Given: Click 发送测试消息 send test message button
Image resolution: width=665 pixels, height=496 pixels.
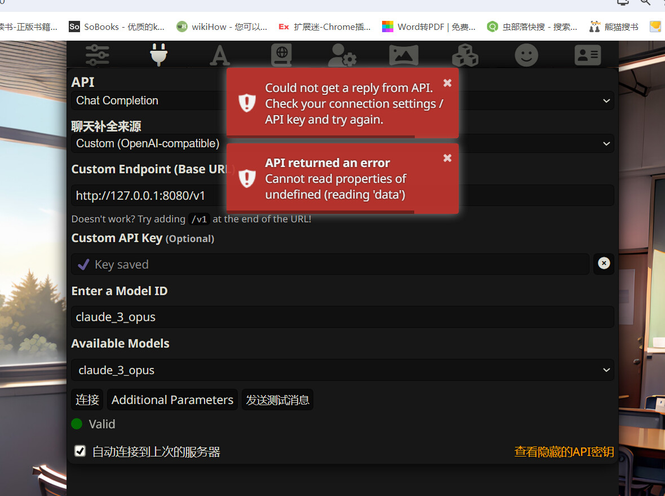Looking at the screenshot, I should pyautogui.click(x=277, y=400).
